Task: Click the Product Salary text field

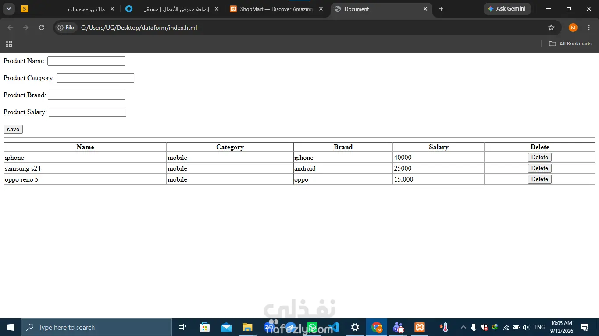Action: point(87,112)
